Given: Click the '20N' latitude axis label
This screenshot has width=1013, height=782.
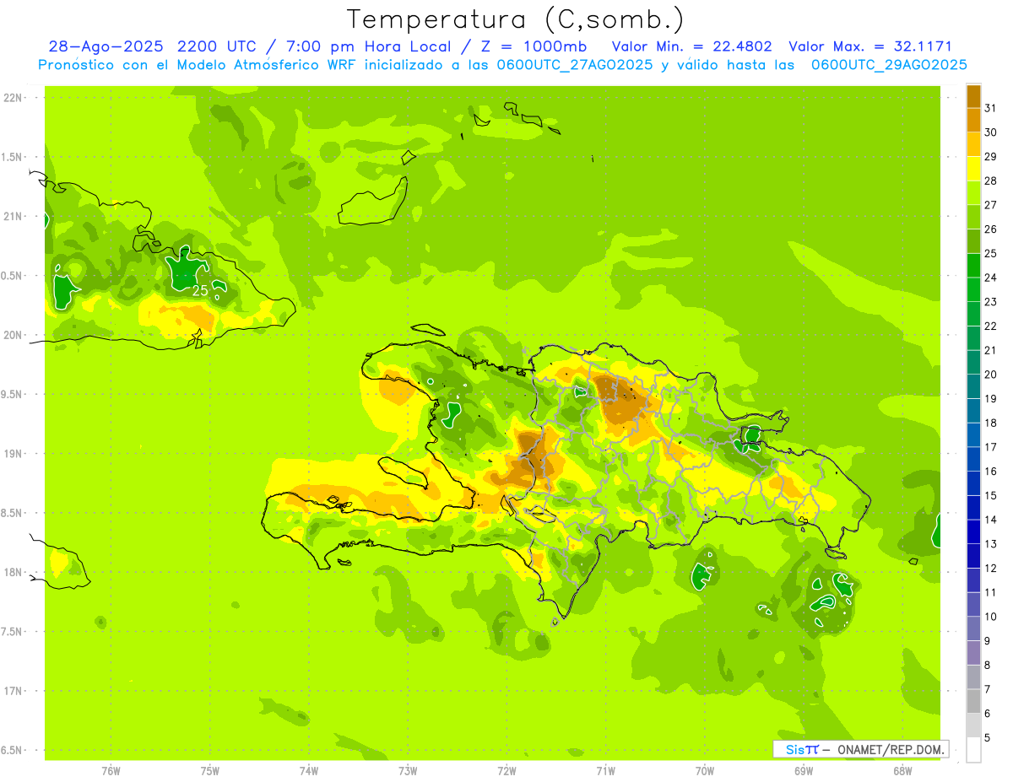Looking at the screenshot, I should (x=14, y=335).
